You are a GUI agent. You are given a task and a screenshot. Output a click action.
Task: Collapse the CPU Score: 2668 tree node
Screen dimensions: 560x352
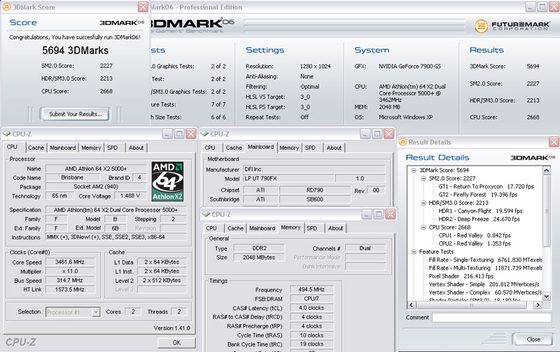coord(423,227)
